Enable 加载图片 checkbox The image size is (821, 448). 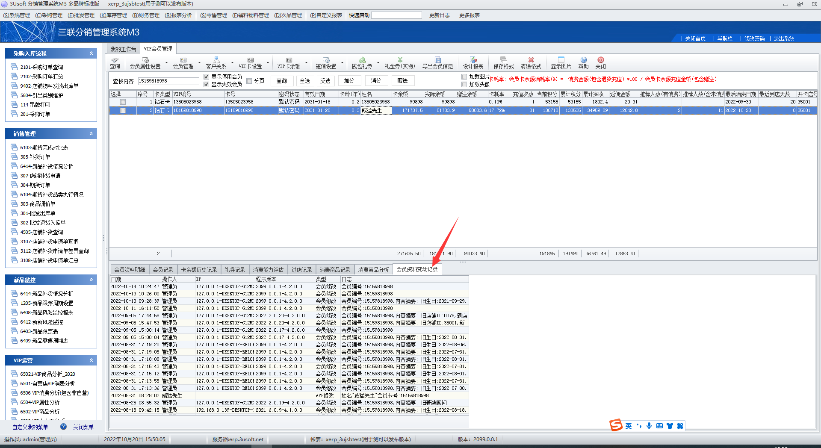point(464,77)
